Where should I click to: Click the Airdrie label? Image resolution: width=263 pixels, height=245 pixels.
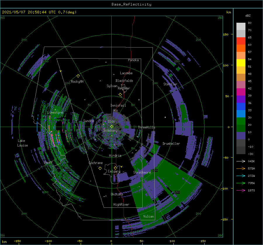[115, 156]
